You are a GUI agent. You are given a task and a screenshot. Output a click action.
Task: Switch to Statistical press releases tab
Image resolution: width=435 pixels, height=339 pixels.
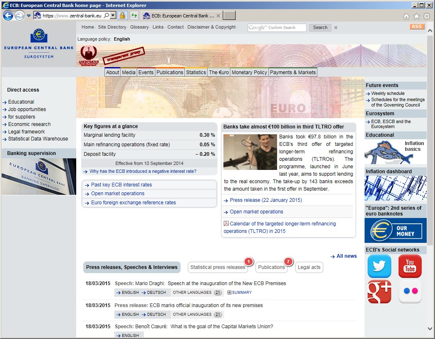click(217, 267)
